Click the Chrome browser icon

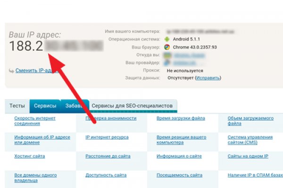click(166, 47)
